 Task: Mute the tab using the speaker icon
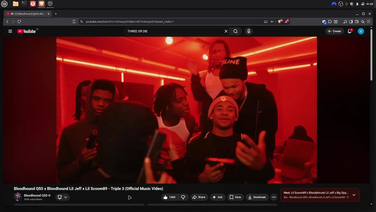(12, 14)
